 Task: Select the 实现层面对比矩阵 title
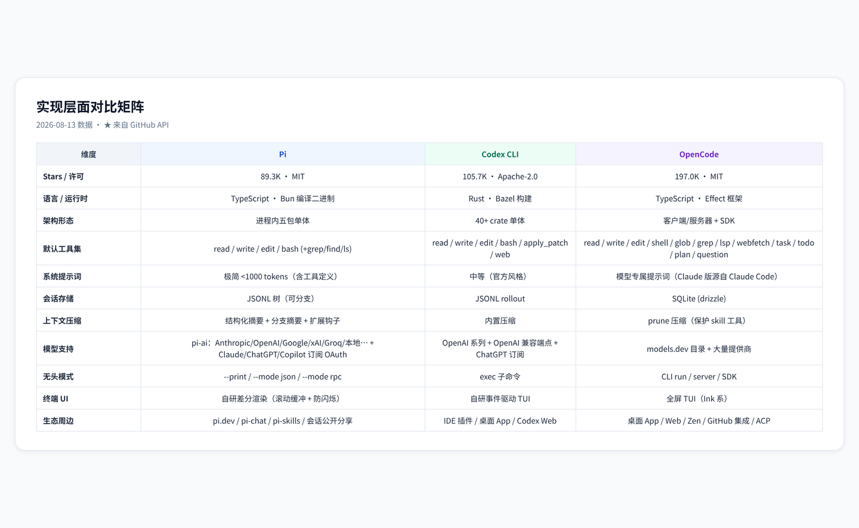tap(90, 107)
